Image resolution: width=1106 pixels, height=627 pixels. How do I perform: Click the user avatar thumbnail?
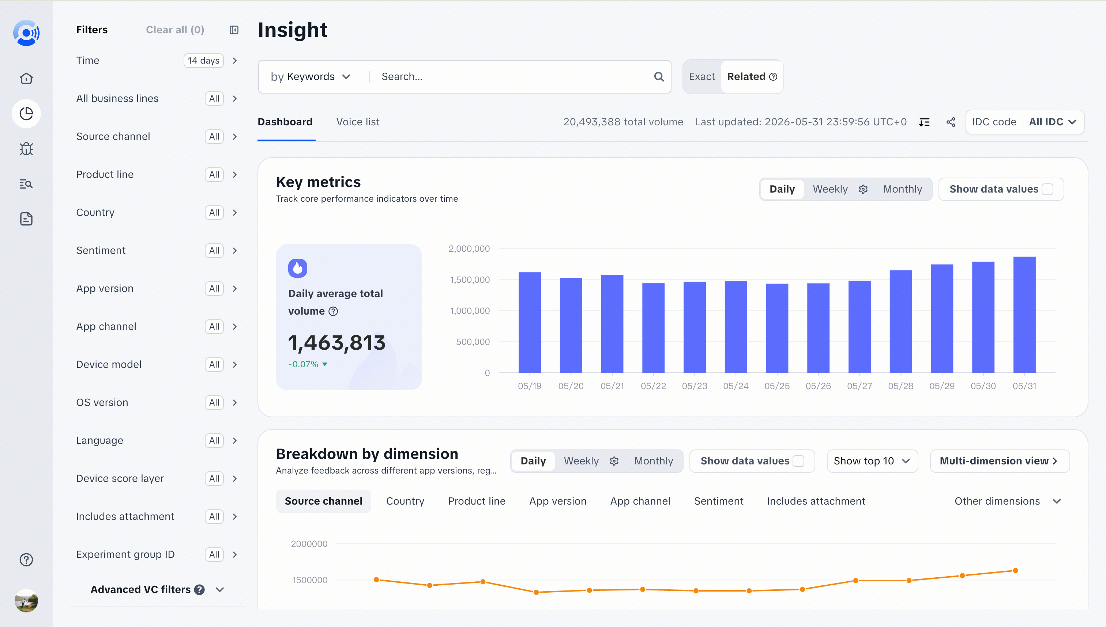26,600
